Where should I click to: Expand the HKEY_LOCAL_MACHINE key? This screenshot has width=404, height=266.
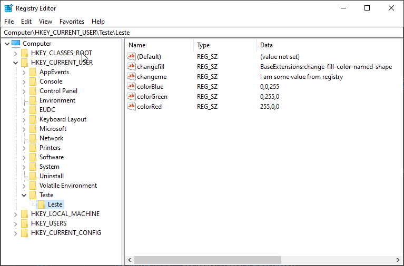click(x=15, y=214)
